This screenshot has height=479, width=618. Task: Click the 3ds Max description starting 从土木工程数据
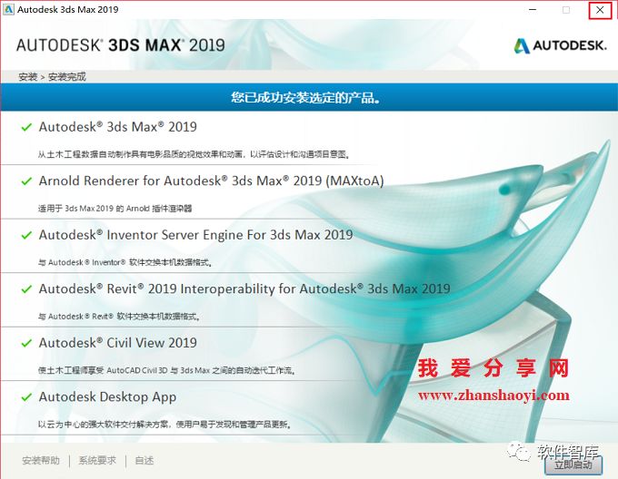pyautogui.click(x=194, y=154)
